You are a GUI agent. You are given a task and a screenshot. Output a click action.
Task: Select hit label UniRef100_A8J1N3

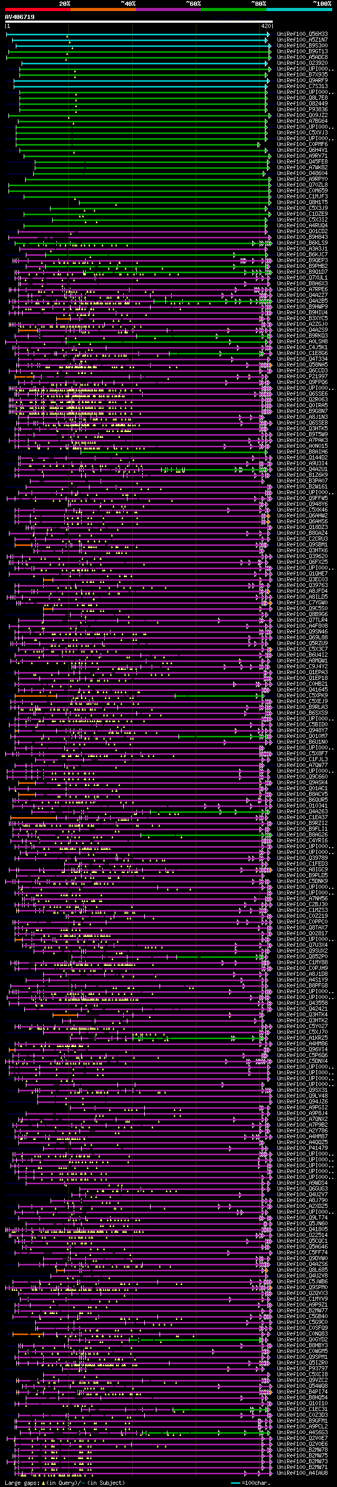(x=302, y=417)
